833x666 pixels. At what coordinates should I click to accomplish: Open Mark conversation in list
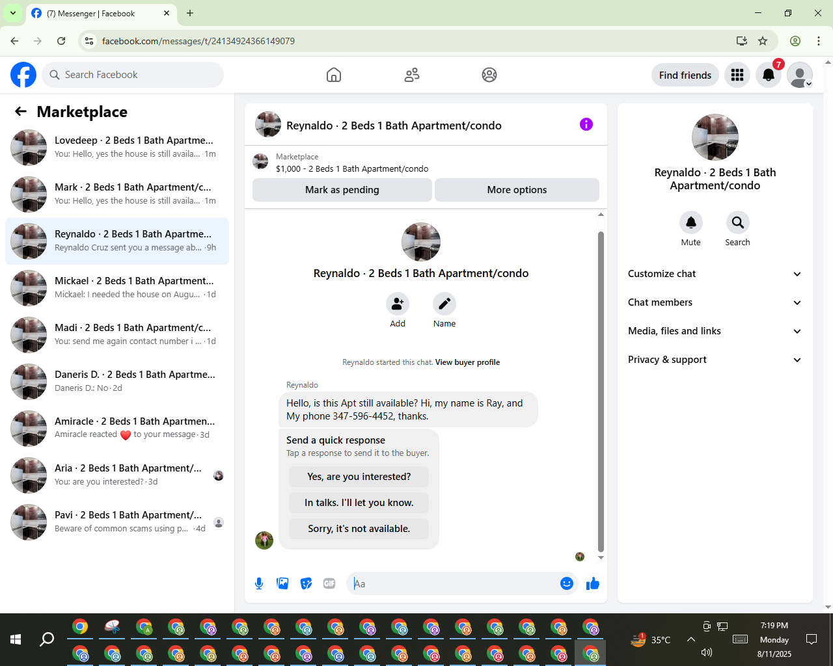click(x=117, y=194)
